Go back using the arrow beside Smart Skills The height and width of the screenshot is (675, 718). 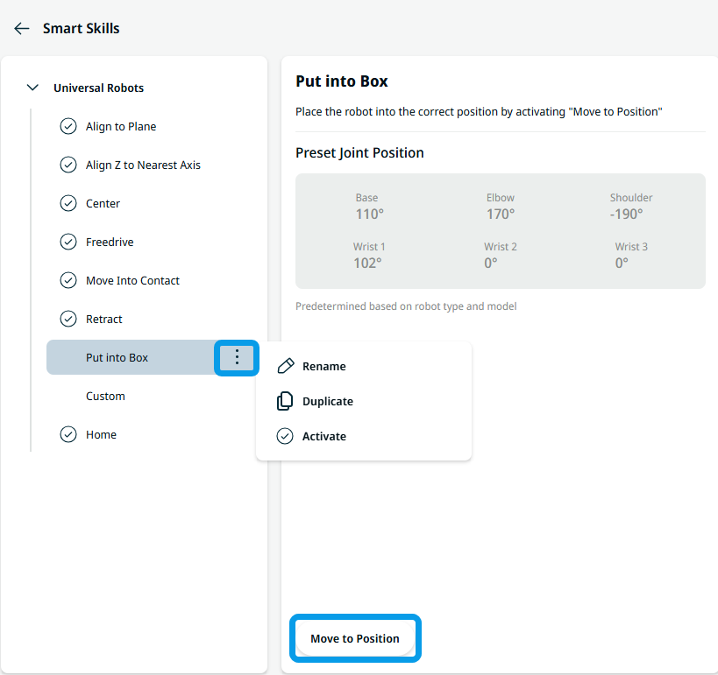(x=22, y=28)
